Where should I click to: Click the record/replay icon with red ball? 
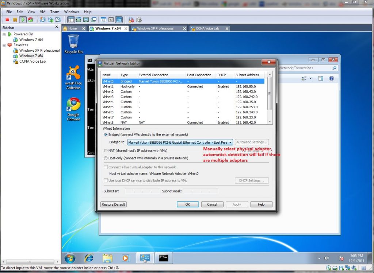pos(131,20)
